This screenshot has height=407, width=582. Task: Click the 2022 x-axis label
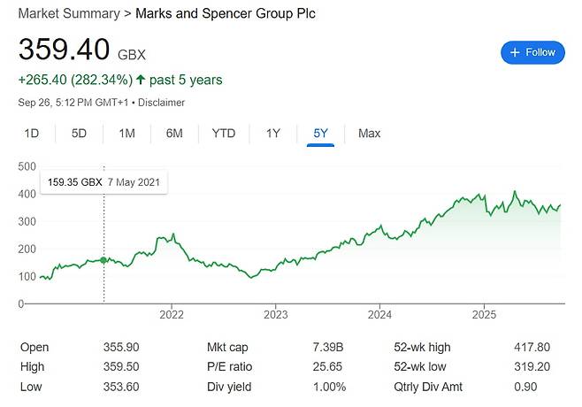(171, 314)
